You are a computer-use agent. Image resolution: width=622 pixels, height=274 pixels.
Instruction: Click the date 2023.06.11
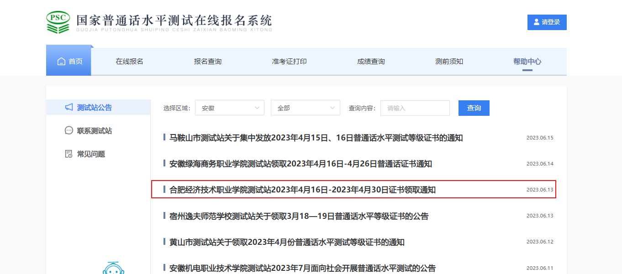point(540,268)
